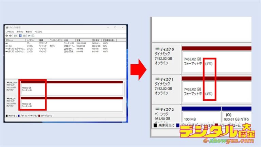
Task: Click the Disk Management title bar icon
Action: (7, 28)
